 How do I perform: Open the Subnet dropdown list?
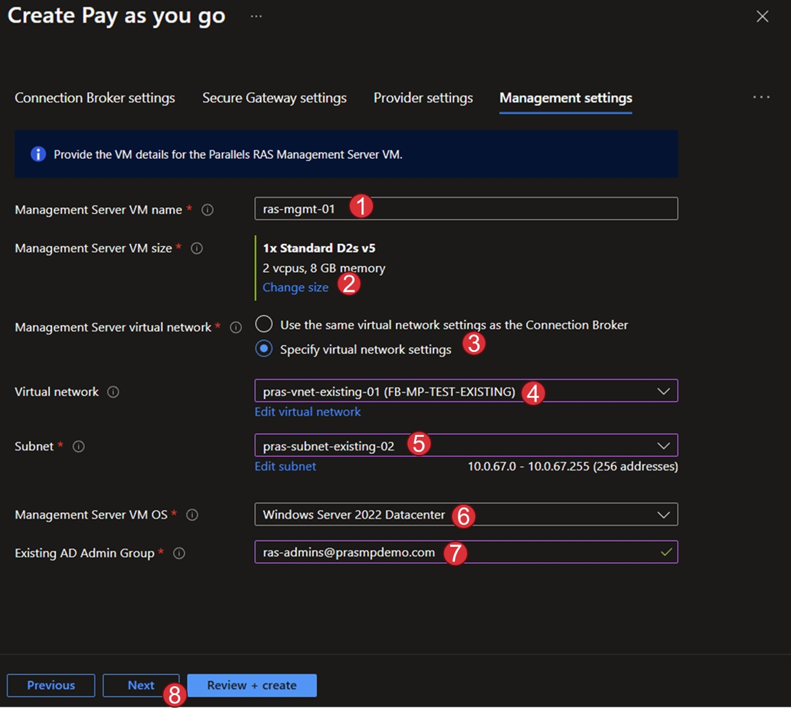click(663, 445)
